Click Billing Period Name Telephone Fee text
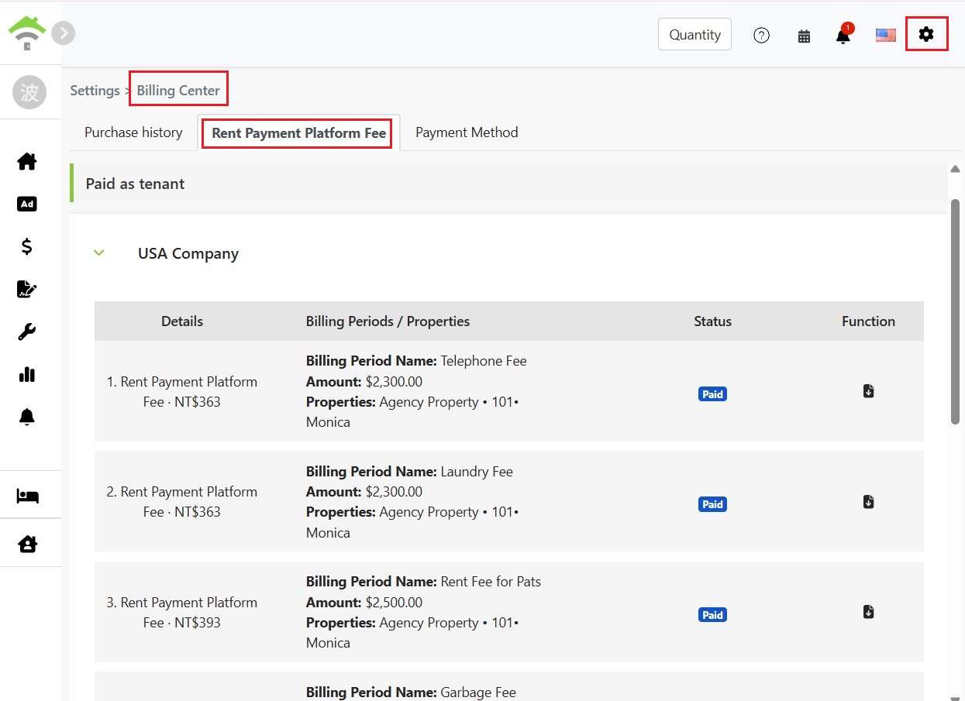 tap(416, 361)
